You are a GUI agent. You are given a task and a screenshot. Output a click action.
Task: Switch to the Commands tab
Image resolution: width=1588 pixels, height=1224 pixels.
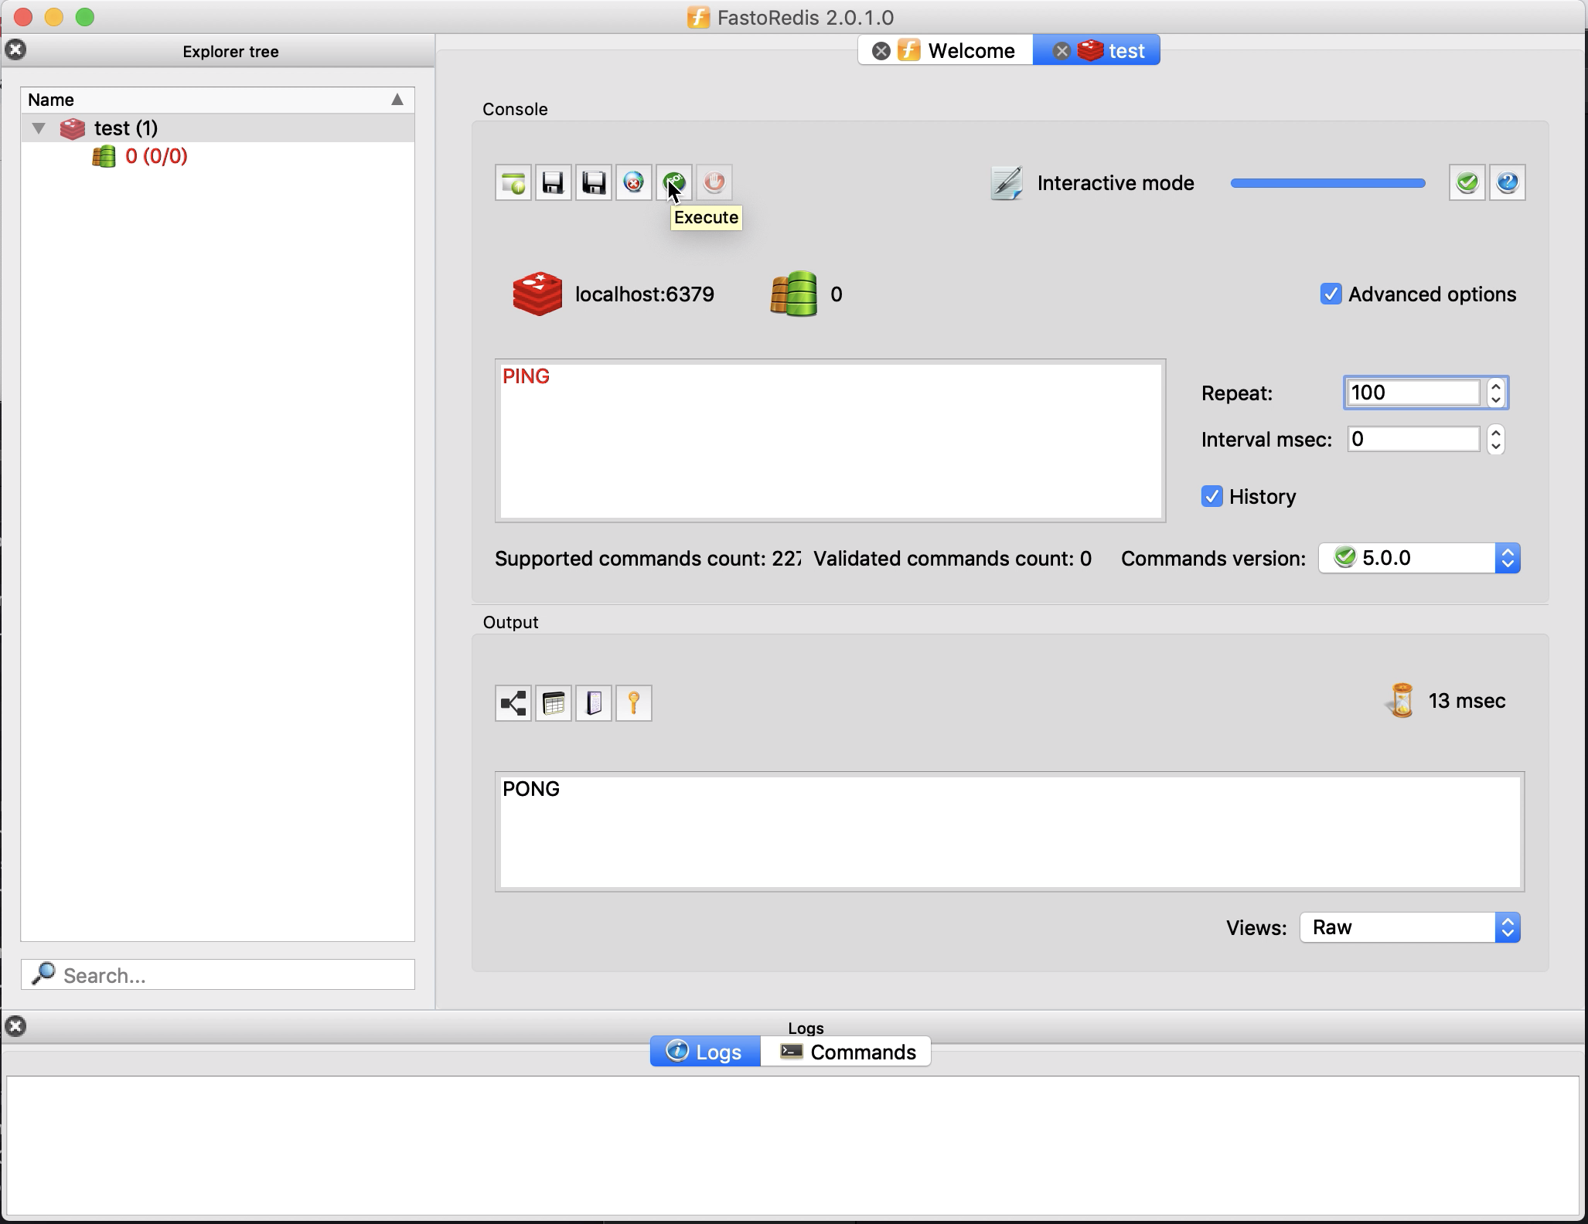(846, 1052)
